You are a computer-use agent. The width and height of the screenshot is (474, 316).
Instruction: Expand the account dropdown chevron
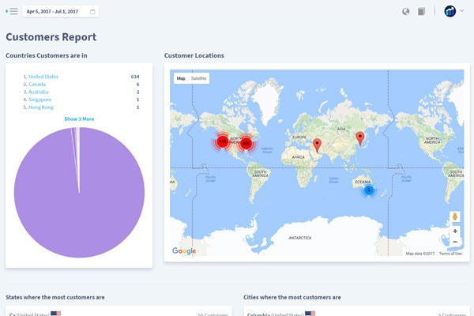point(461,10)
